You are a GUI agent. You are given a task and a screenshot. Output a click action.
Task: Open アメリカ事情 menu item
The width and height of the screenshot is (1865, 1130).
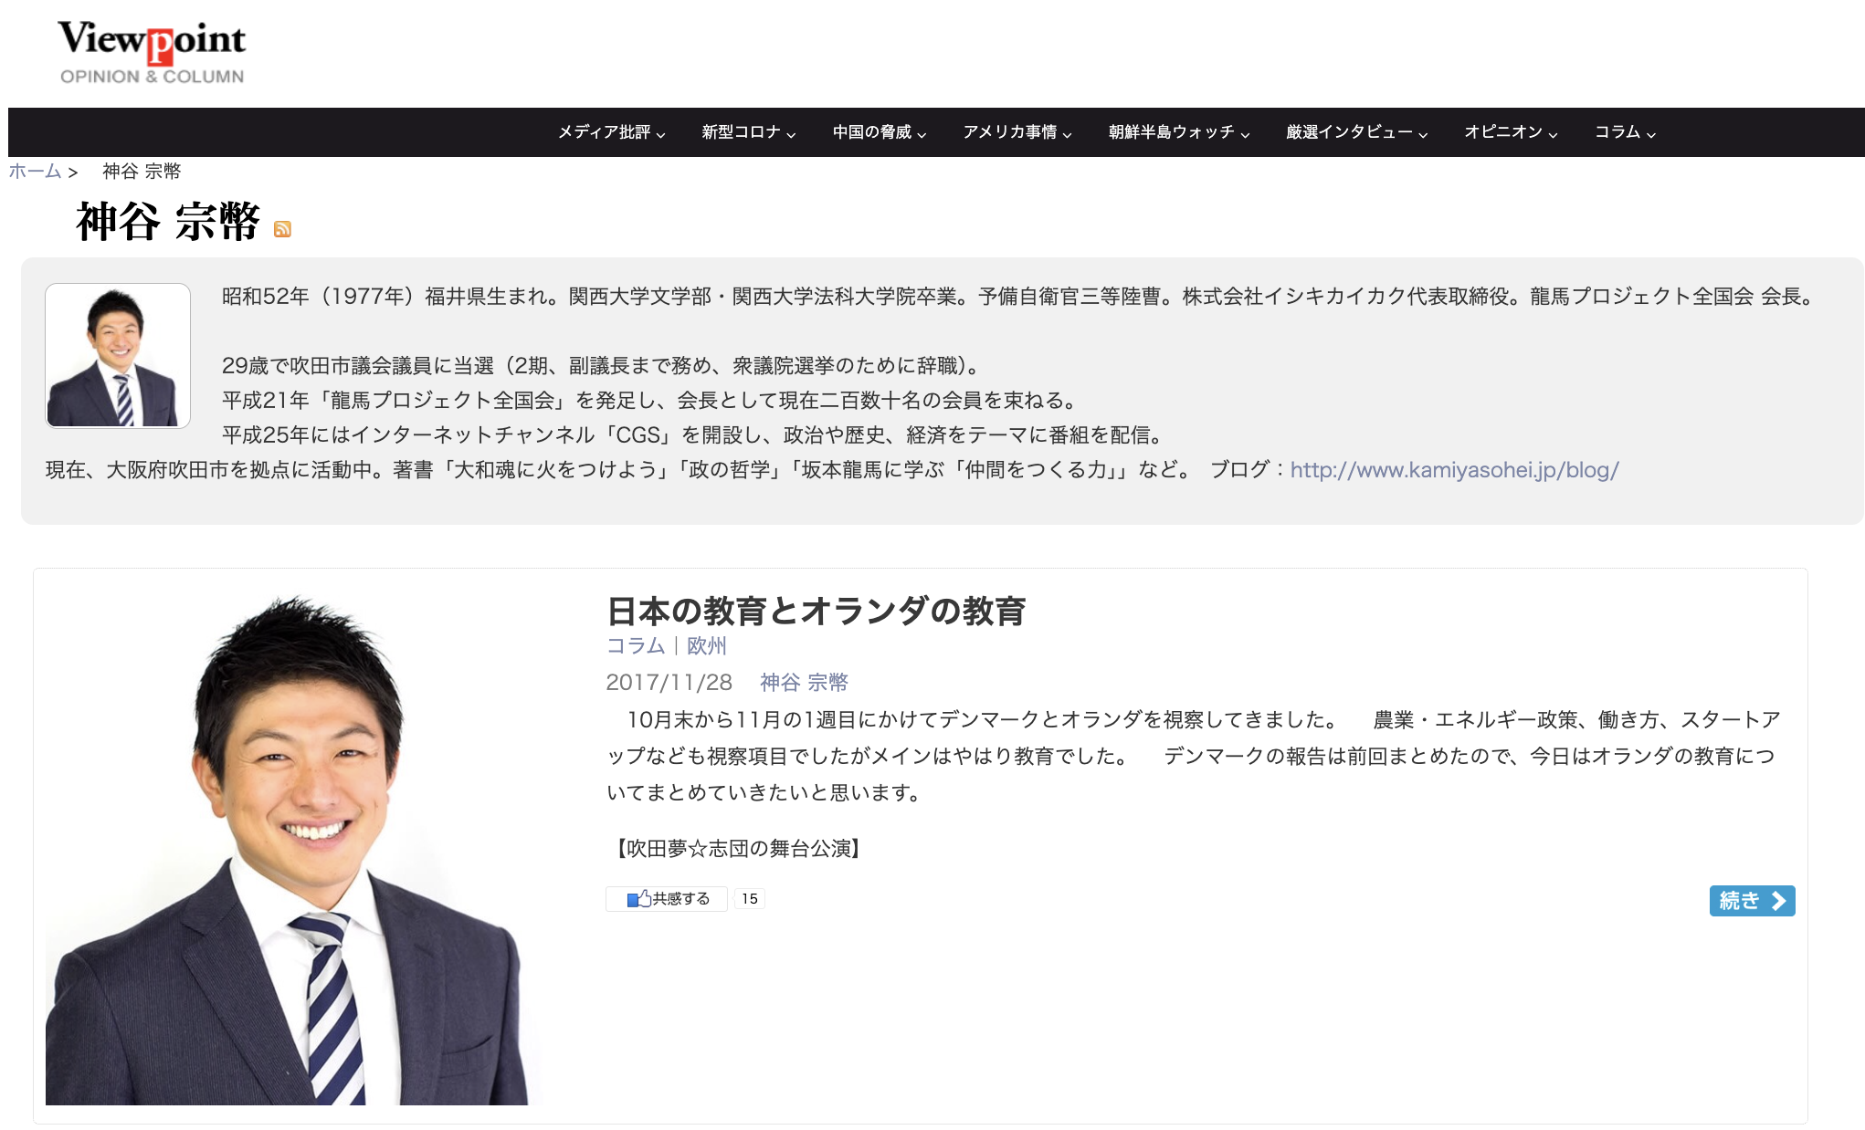[x=1017, y=132]
